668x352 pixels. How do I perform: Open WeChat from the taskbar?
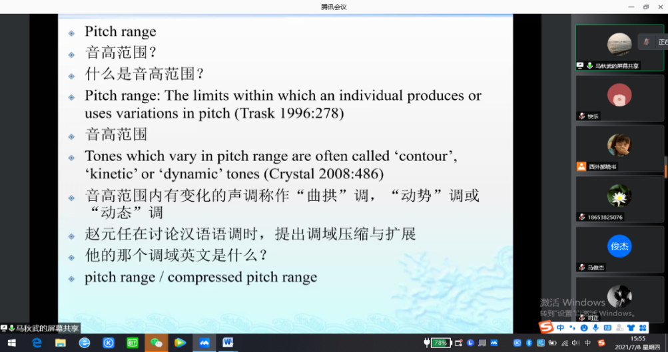[157, 343]
